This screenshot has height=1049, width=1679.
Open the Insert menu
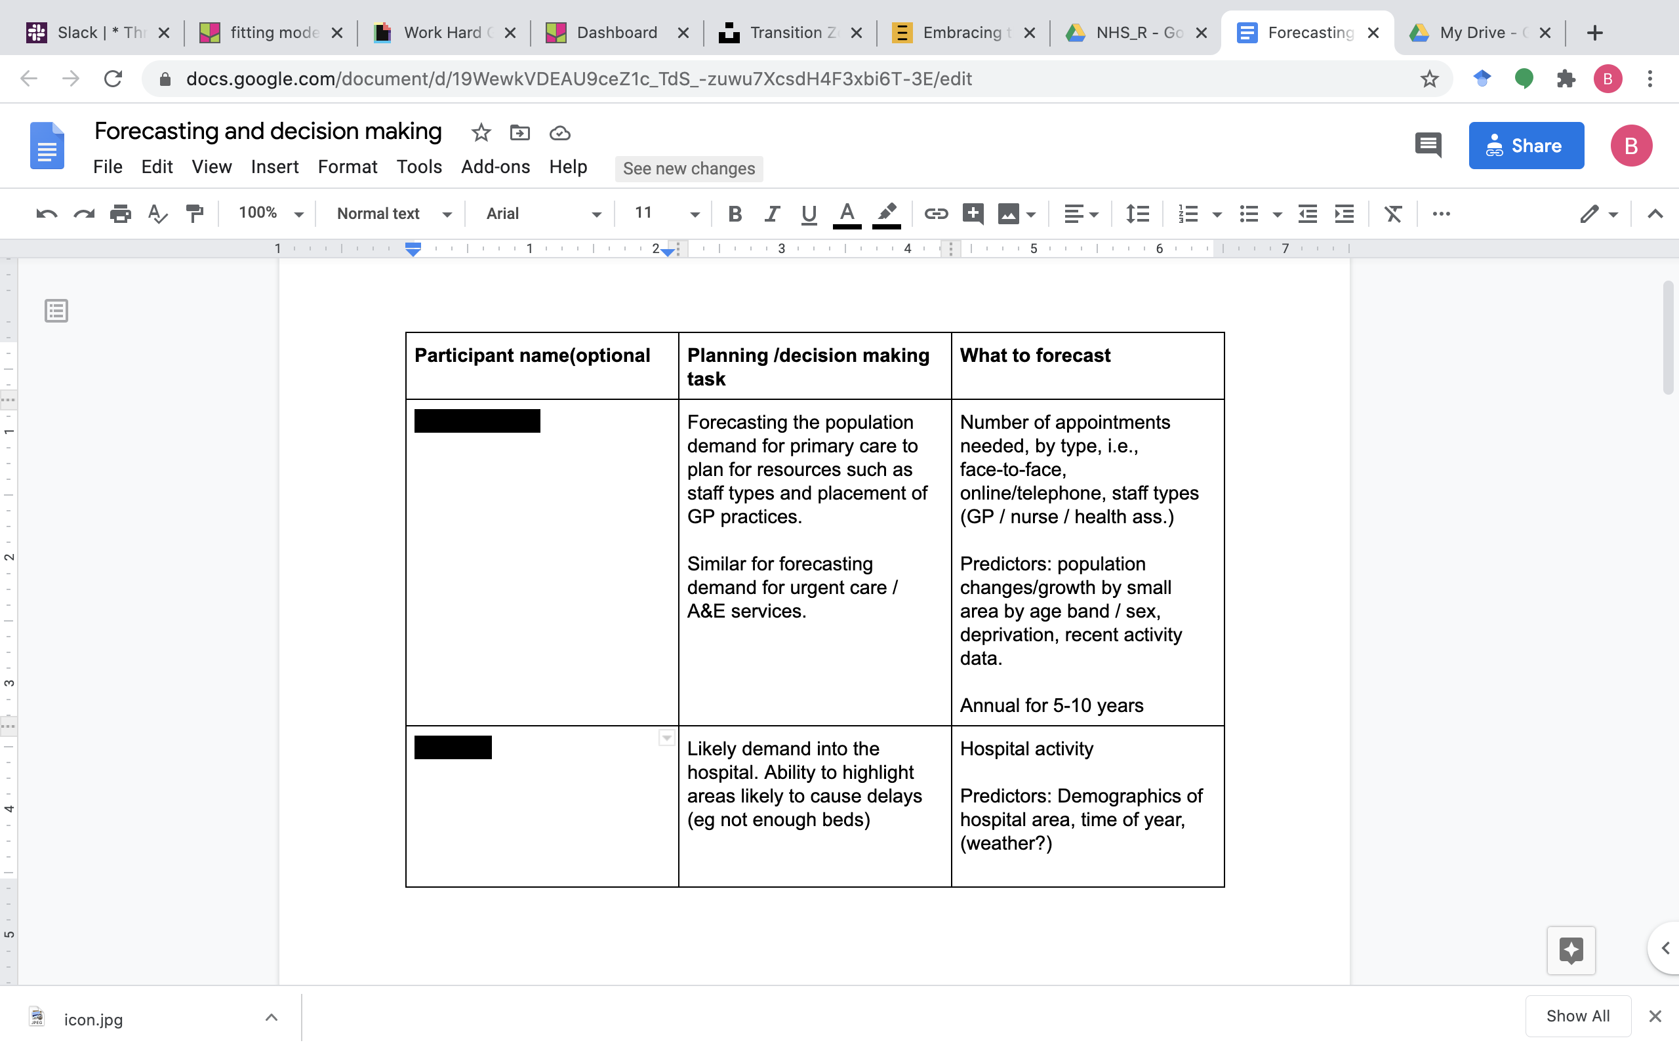(x=275, y=167)
